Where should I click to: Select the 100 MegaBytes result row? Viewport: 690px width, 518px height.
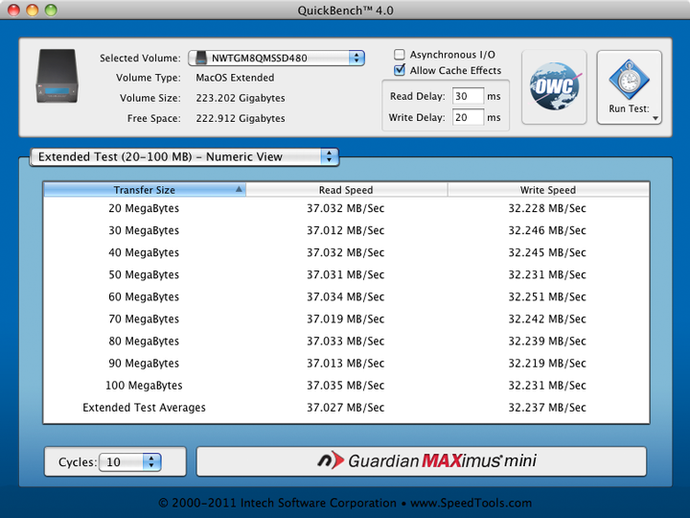(x=346, y=386)
